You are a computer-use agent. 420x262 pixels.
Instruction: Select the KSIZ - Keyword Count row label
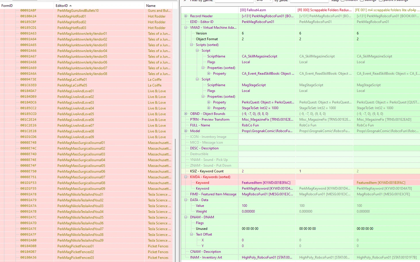[x=207, y=171]
